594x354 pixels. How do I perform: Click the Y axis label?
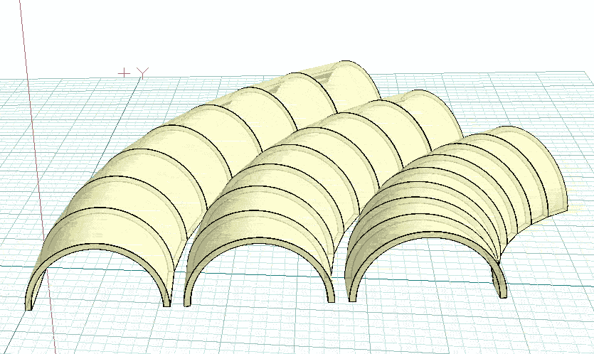(x=142, y=73)
